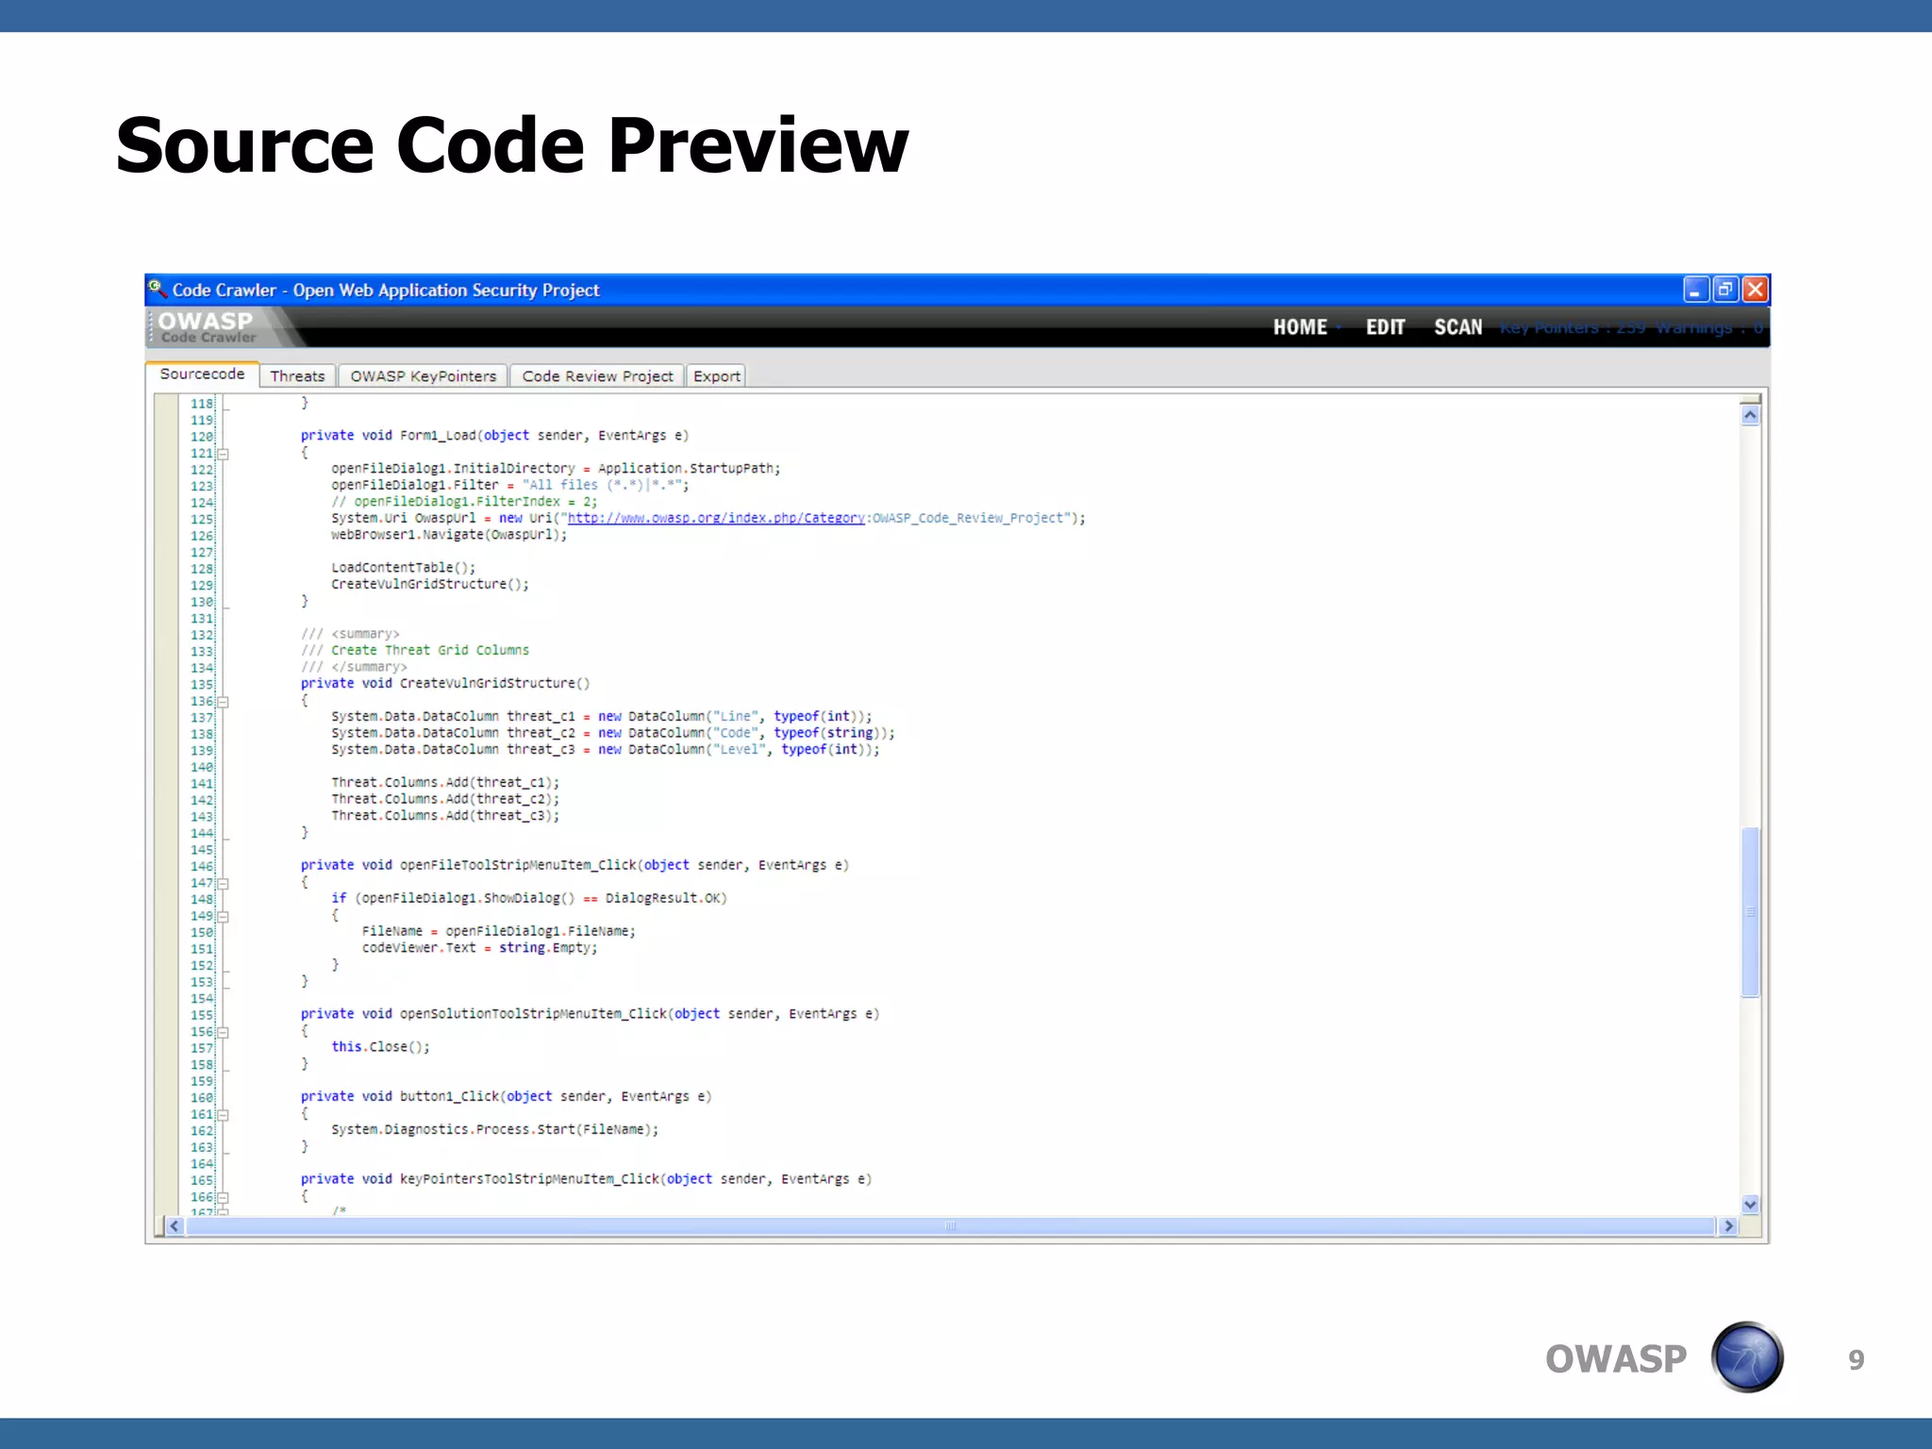The width and height of the screenshot is (1932, 1449).
Task: Open the Export tab
Action: coord(716,376)
